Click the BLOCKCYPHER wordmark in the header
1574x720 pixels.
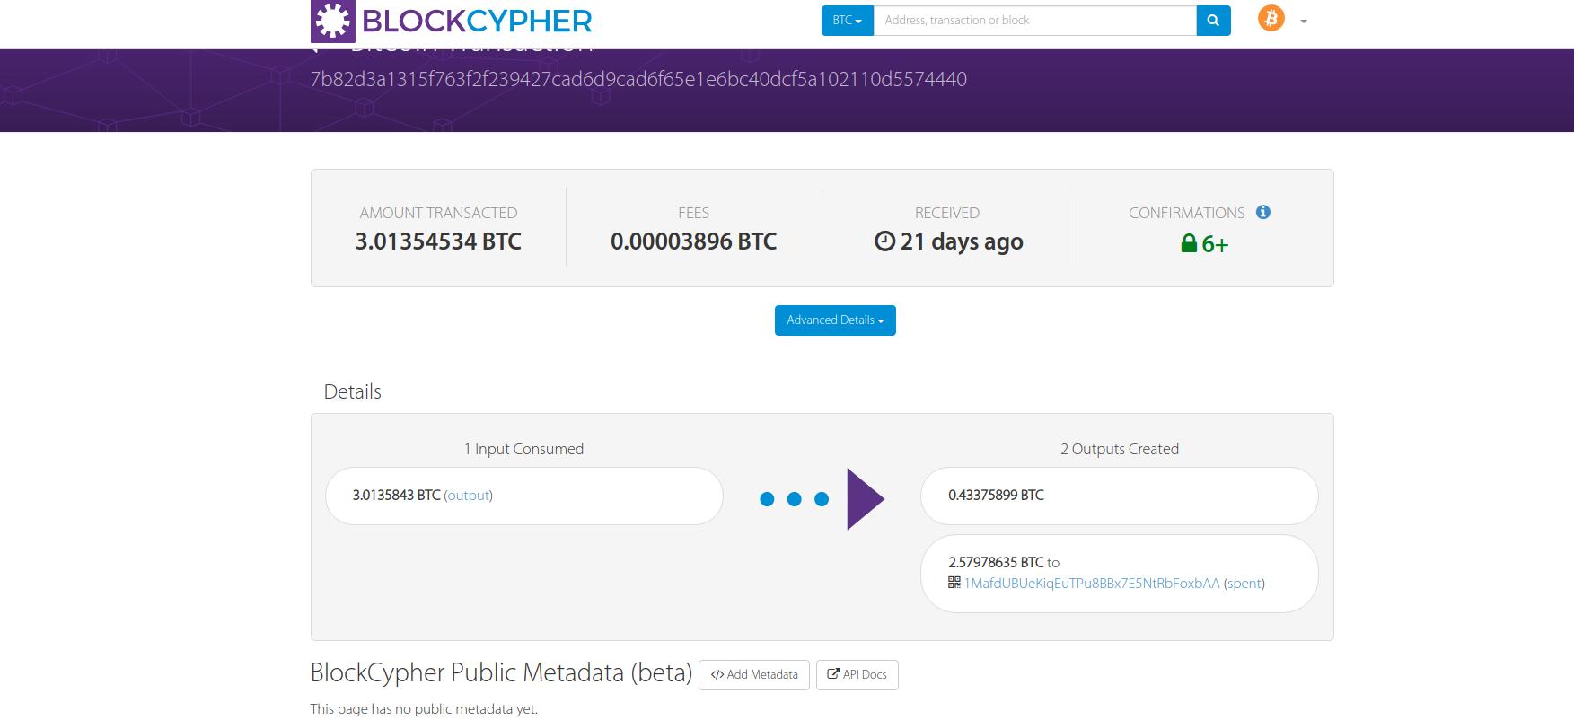[x=477, y=21]
